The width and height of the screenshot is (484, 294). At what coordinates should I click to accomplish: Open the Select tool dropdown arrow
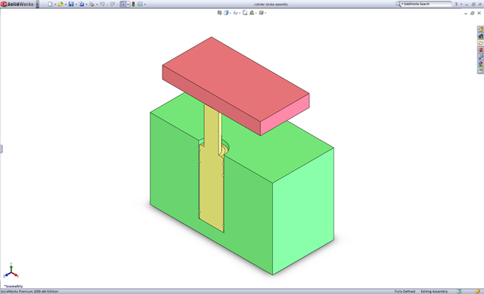[x=128, y=5]
